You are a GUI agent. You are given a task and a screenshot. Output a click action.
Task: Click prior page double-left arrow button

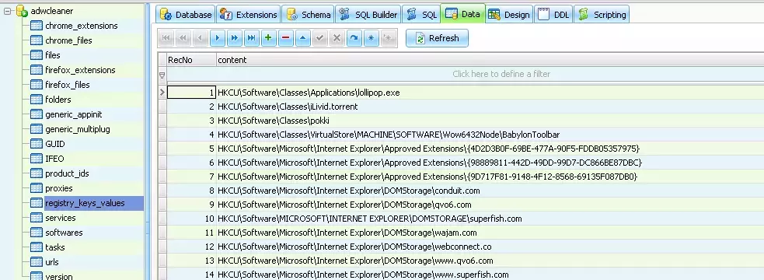point(183,38)
